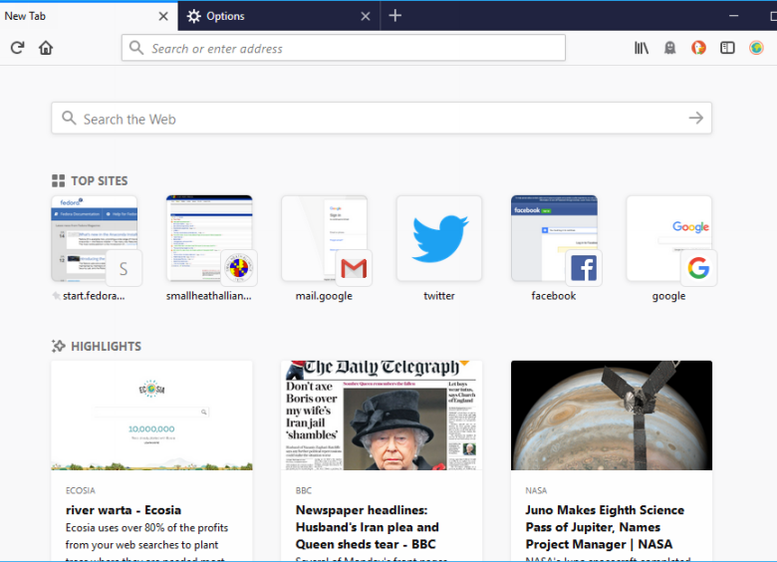The height and width of the screenshot is (562, 777).
Task: Open the river warta Ecosia highlight
Action: pyautogui.click(x=151, y=458)
